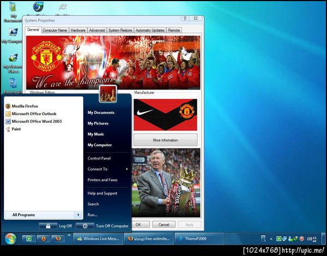Open My Documents desktop icon

[13, 12]
